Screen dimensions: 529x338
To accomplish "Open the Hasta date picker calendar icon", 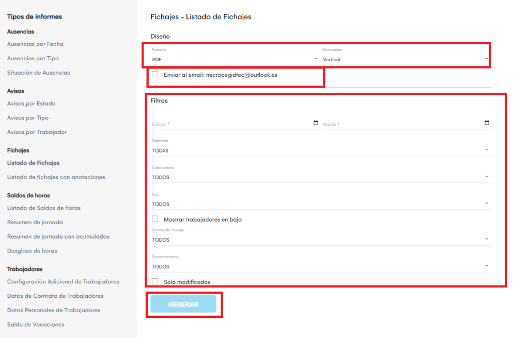I will click(487, 123).
